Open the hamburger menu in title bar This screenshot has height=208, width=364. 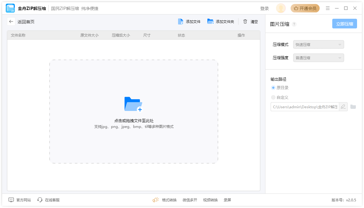pyautogui.click(x=328, y=8)
